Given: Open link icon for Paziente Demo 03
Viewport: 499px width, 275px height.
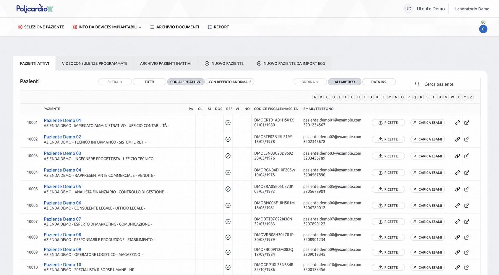Looking at the screenshot, I should click(x=457, y=156).
